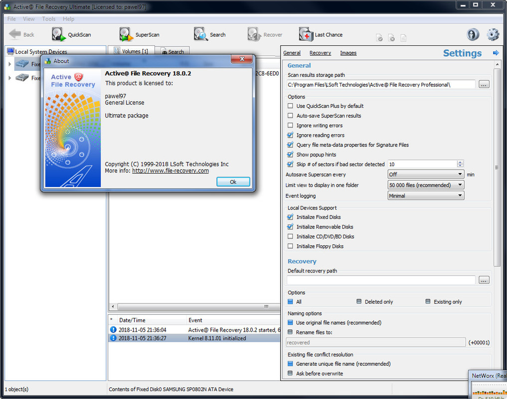Click Ok in the About dialog

pyautogui.click(x=233, y=182)
